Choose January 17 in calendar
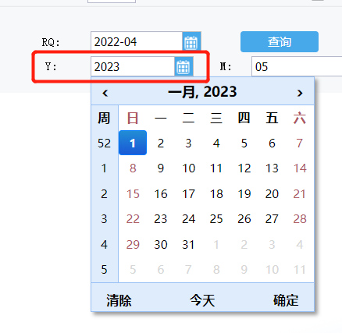Screen dimensions: 342x333 pos(188,194)
